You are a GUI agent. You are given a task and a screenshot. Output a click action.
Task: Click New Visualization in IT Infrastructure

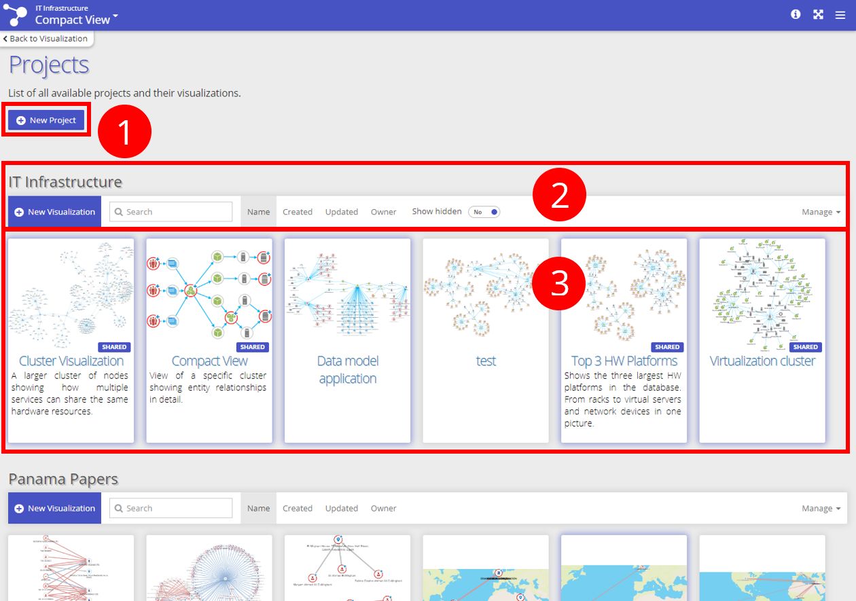54,212
